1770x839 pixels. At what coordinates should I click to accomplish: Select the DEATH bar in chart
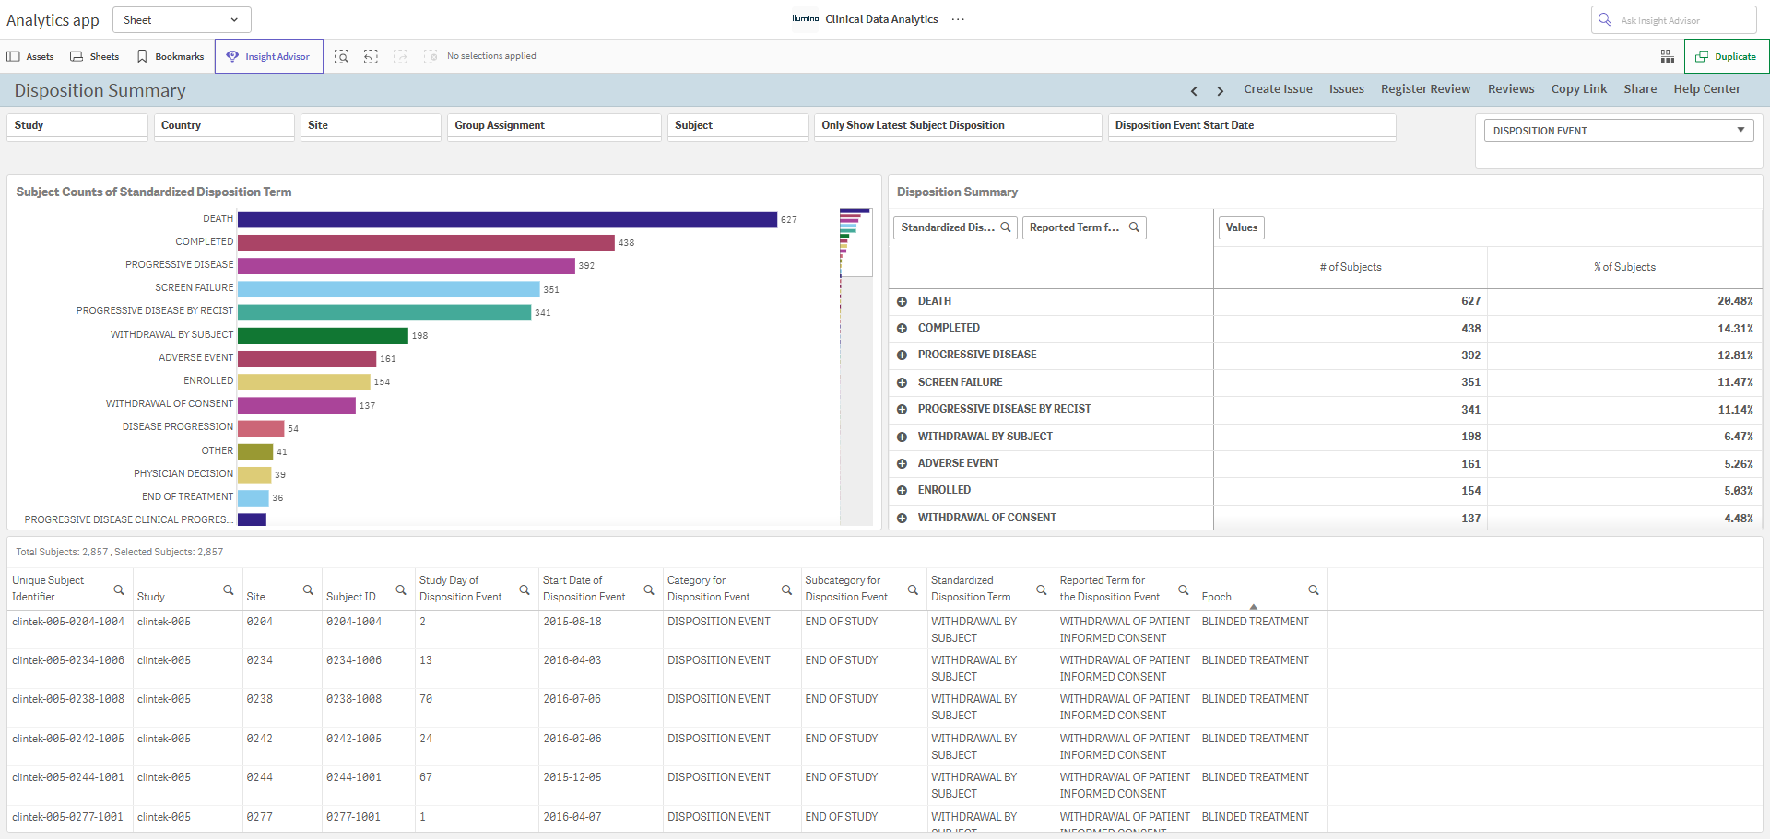click(x=507, y=219)
